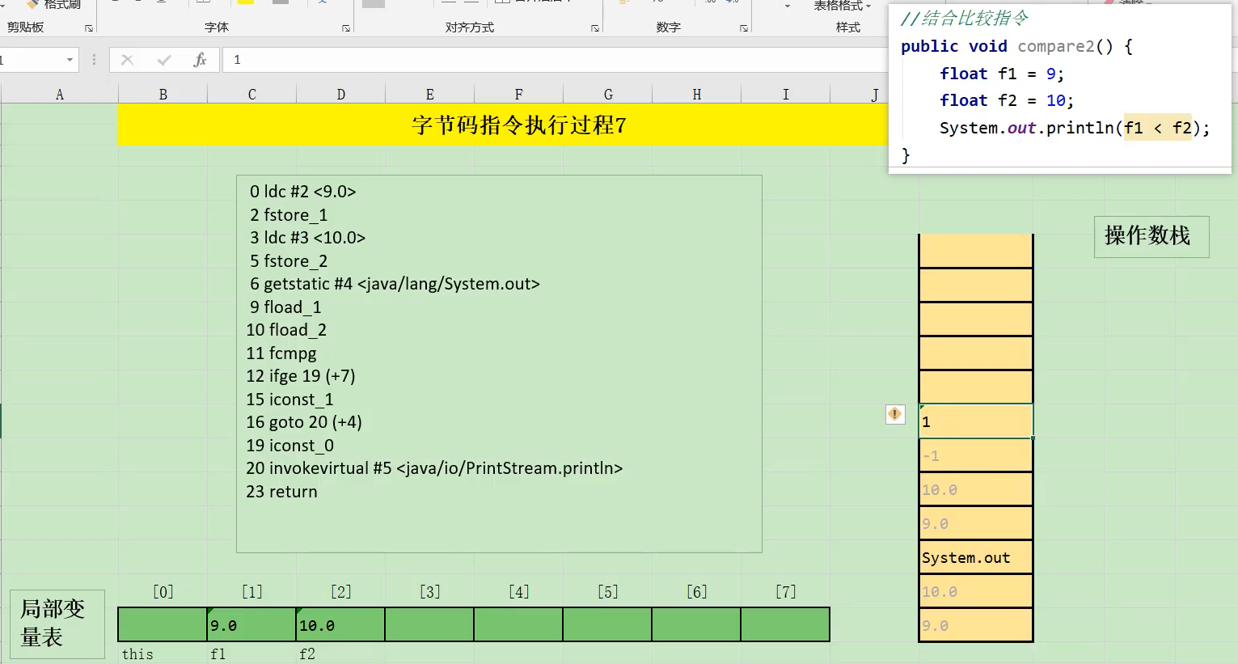
Task: Click the yellow warning icon beside stack cell
Action: coord(895,414)
